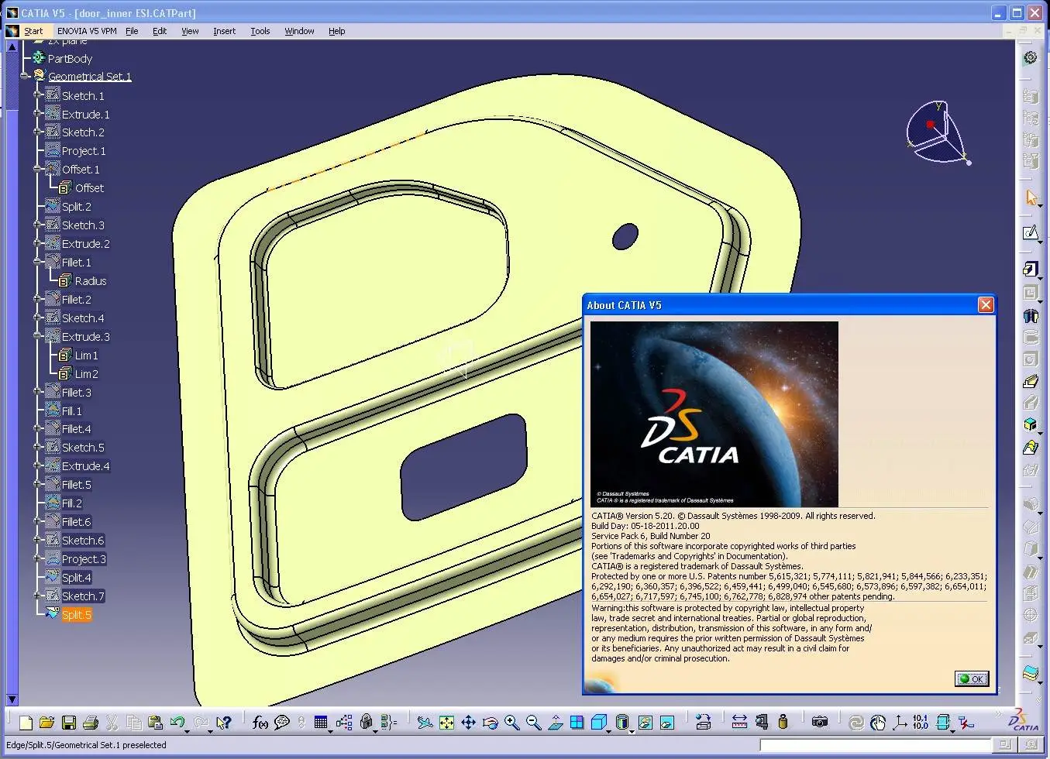The image size is (1050, 759).
Task: Collapse the Extrude.3 tree node
Action: (x=37, y=336)
